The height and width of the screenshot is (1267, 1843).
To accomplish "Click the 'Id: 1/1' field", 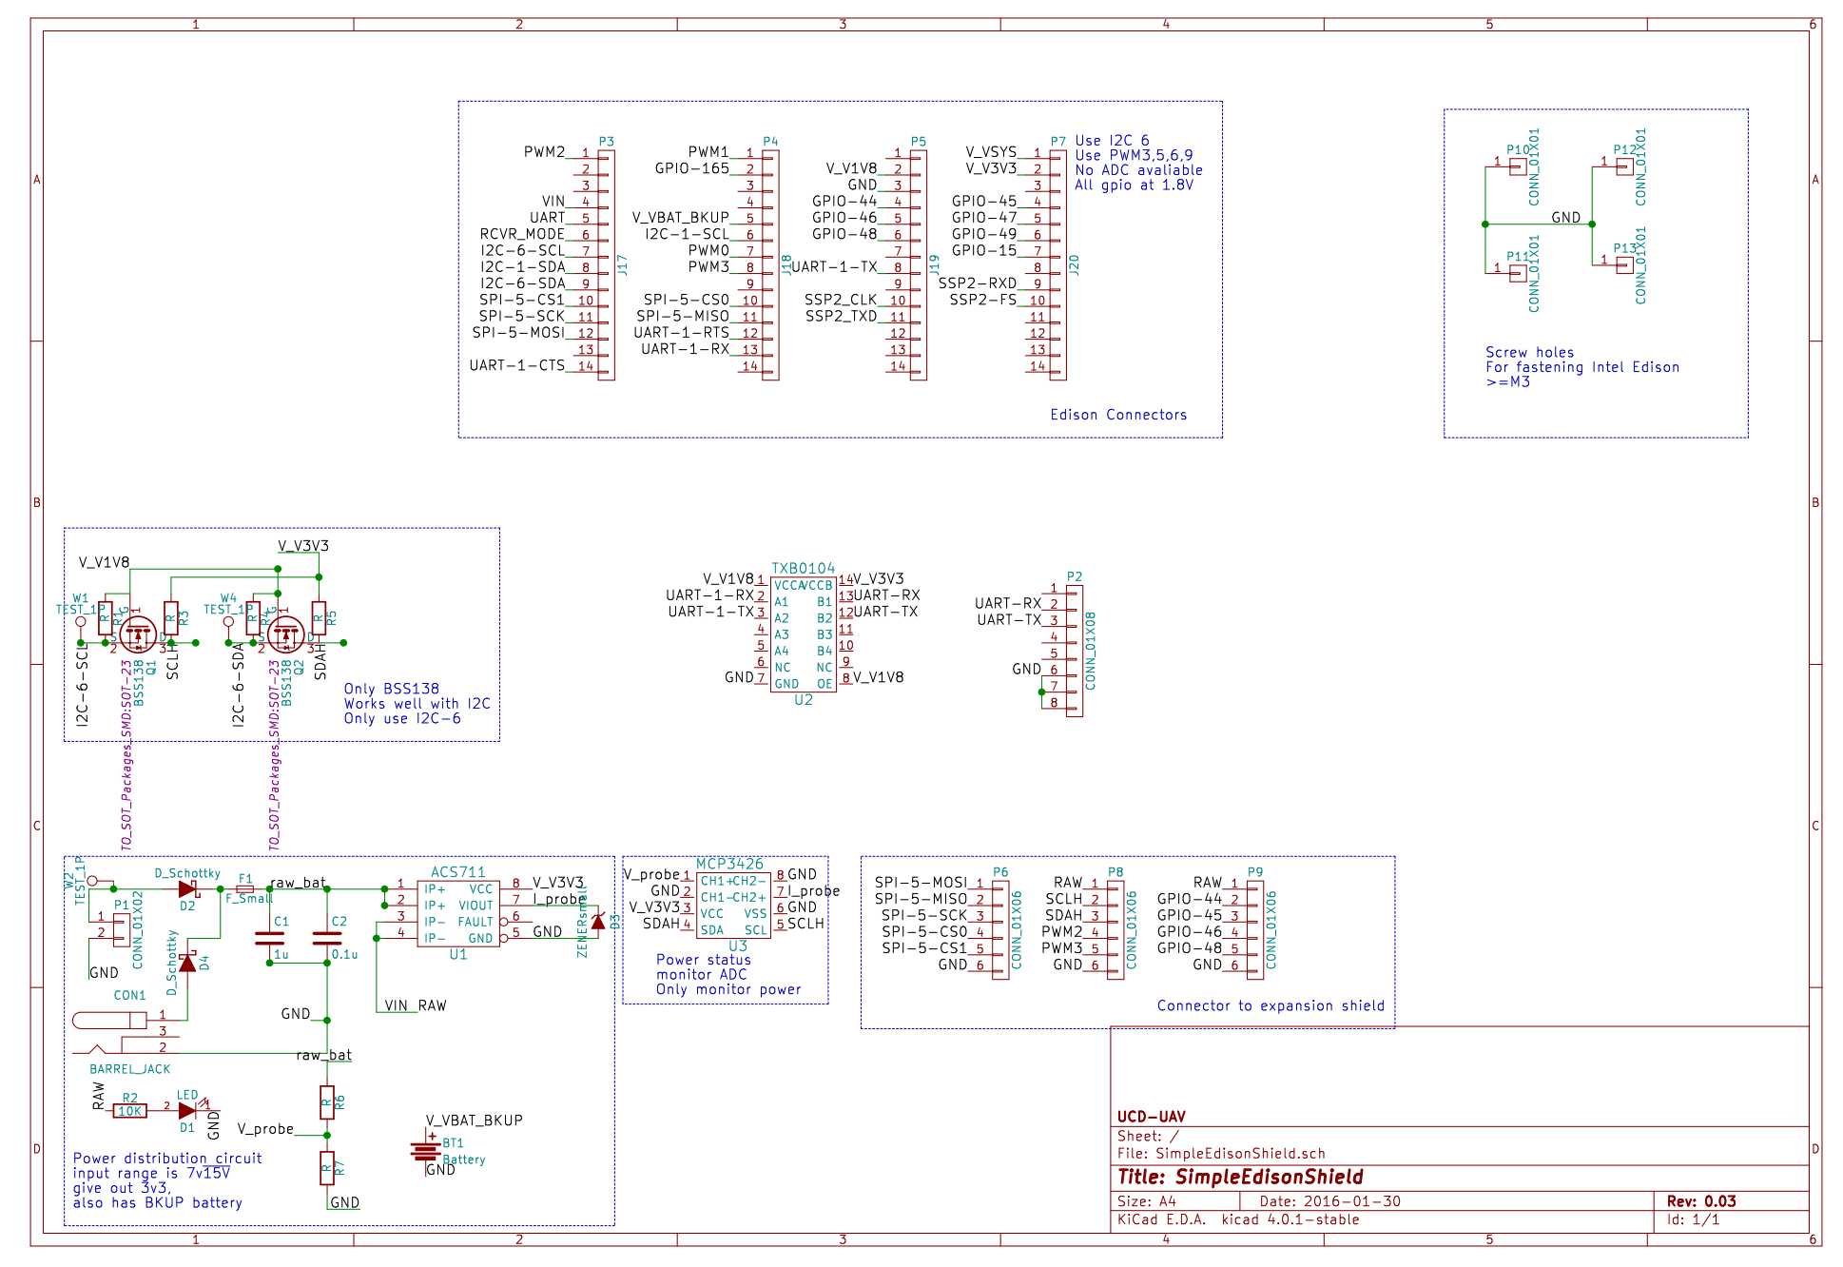I will (x=1693, y=1219).
